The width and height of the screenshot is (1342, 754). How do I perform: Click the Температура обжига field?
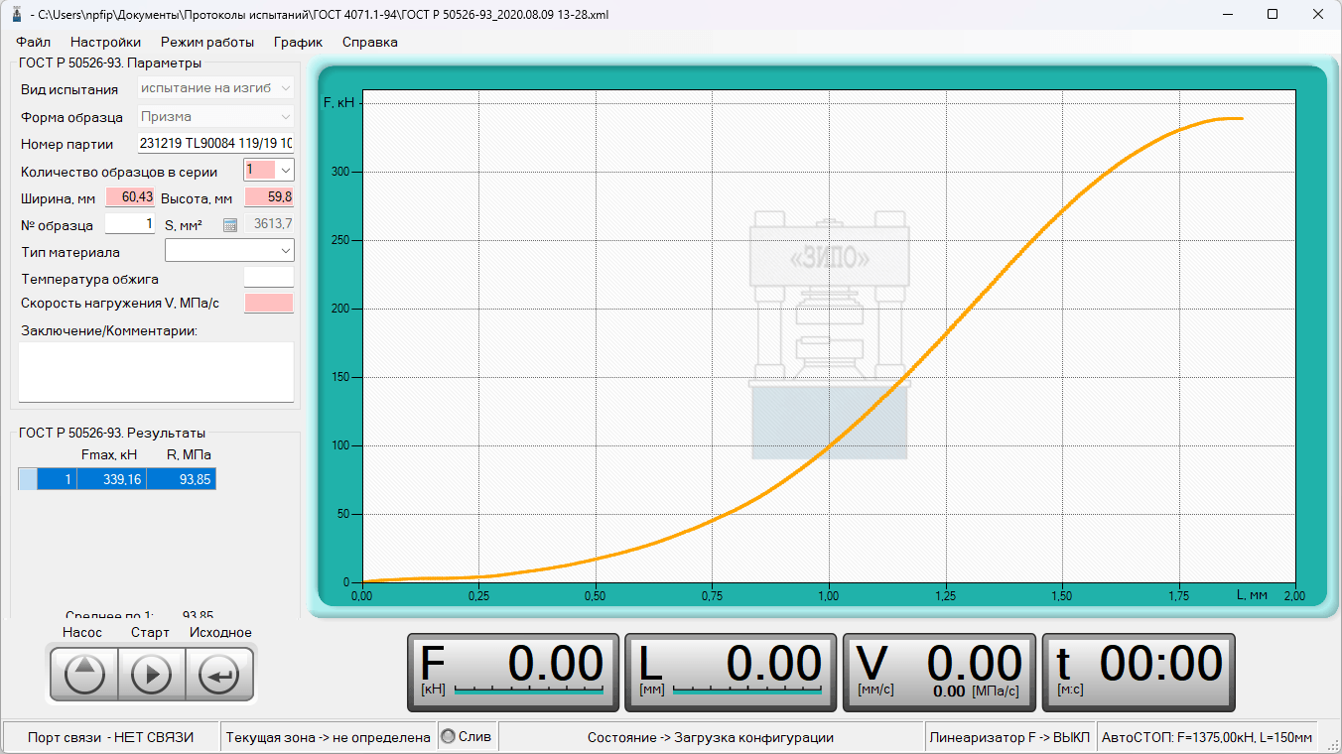269,278
